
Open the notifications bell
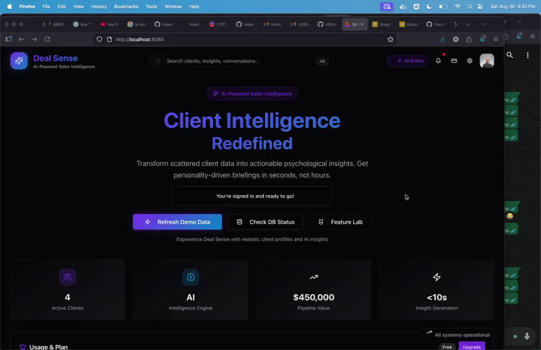coord(438,61)
